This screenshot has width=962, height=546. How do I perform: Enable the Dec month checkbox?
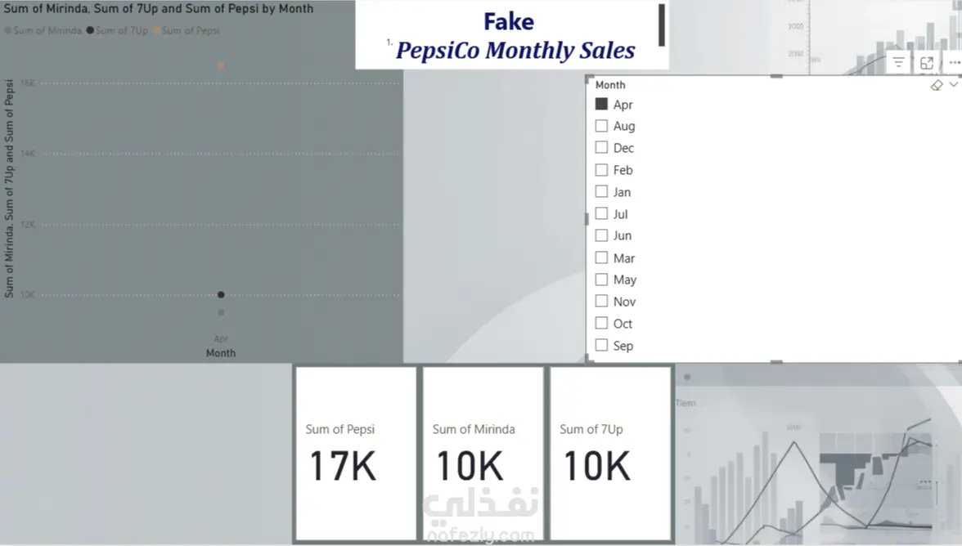(601, 148)
